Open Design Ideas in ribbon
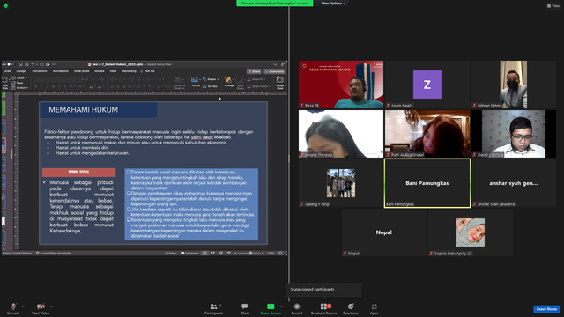 click(280, 82)
